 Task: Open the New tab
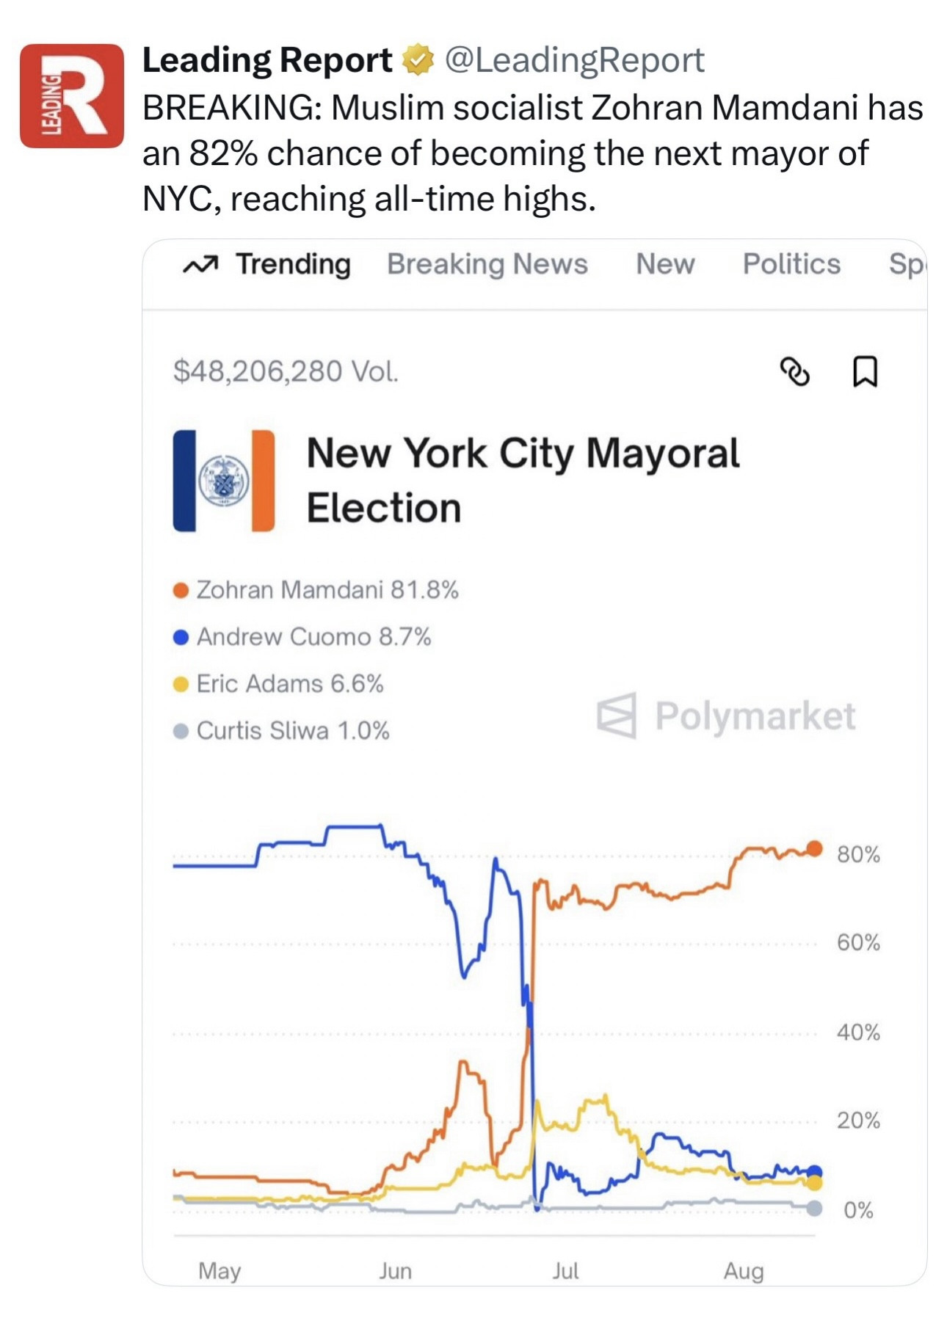(665, 264)
